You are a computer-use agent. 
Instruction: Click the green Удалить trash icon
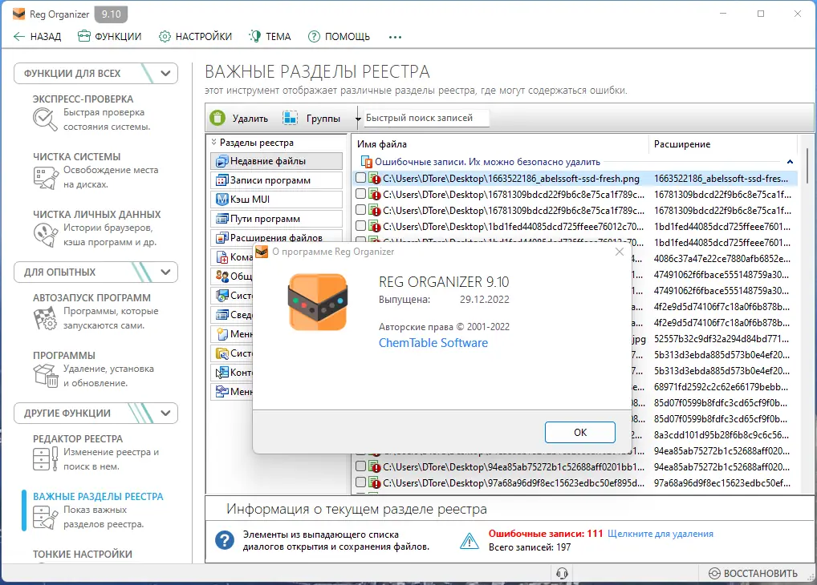click(x=217, y=118)
